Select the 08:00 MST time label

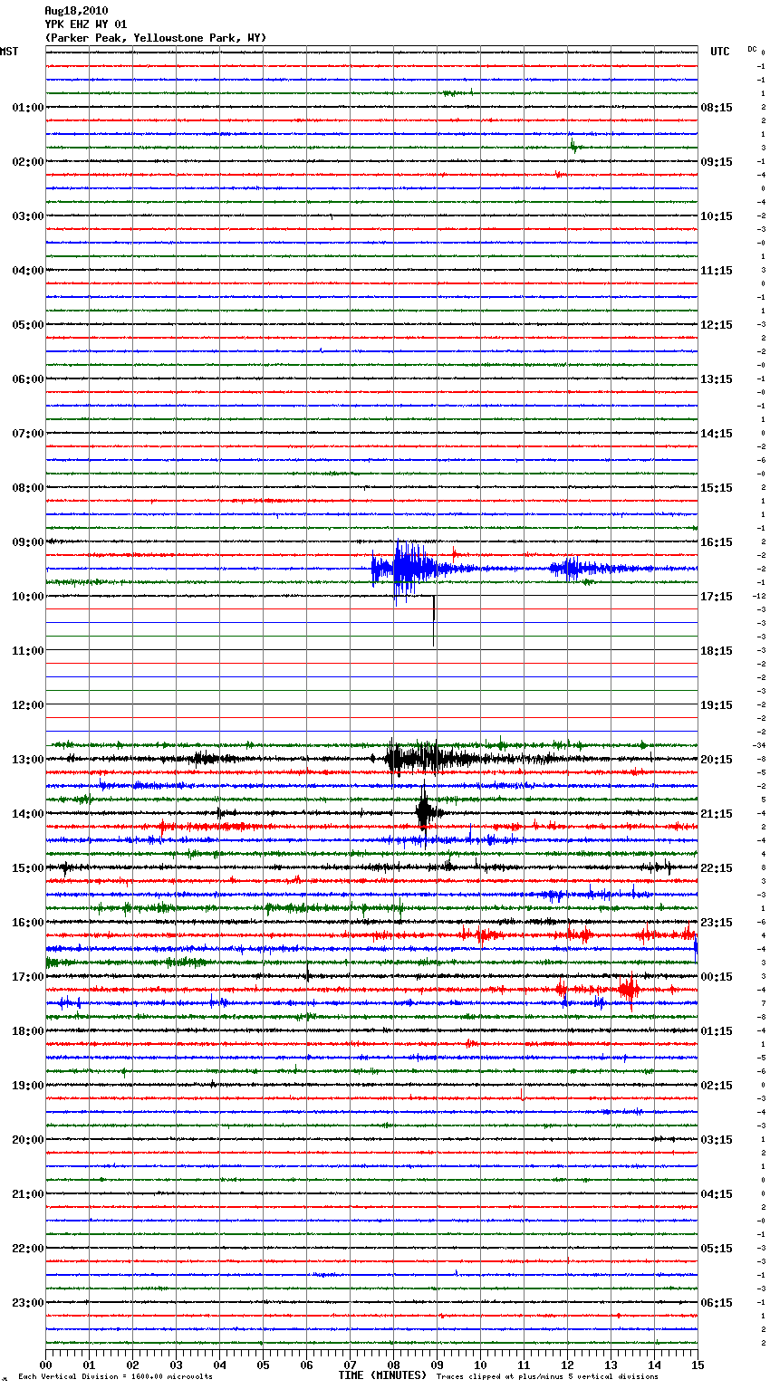click(28, 488)
